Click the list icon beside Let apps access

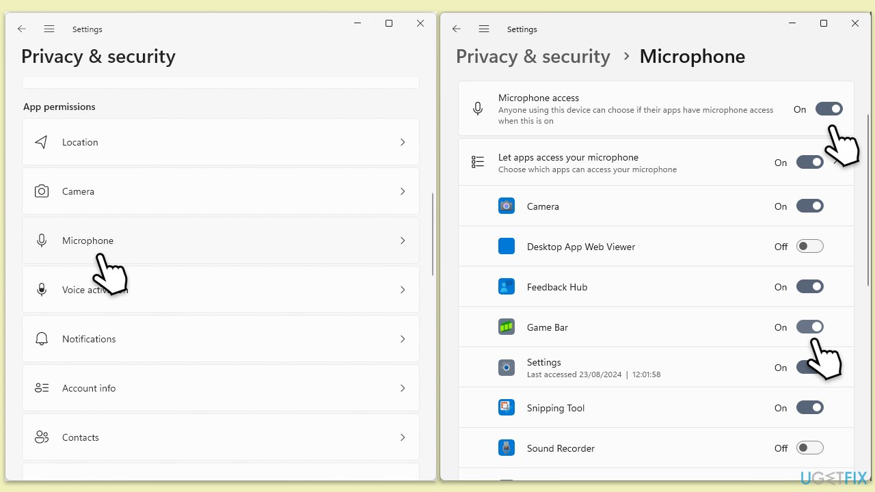click(478, 163)
